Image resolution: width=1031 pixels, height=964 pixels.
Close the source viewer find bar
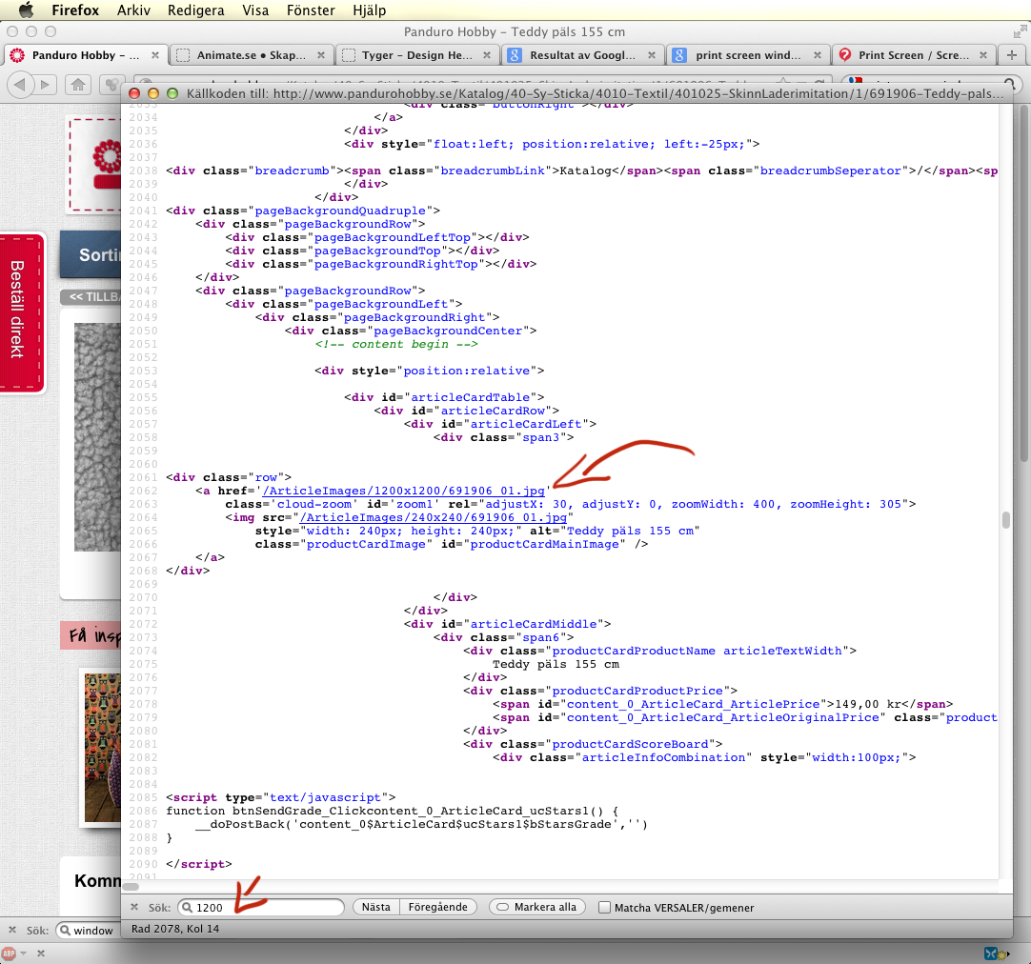click(x=134, y=907)
